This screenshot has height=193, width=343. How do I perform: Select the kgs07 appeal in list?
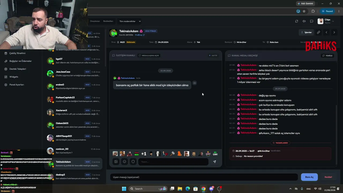click(73, 61)
